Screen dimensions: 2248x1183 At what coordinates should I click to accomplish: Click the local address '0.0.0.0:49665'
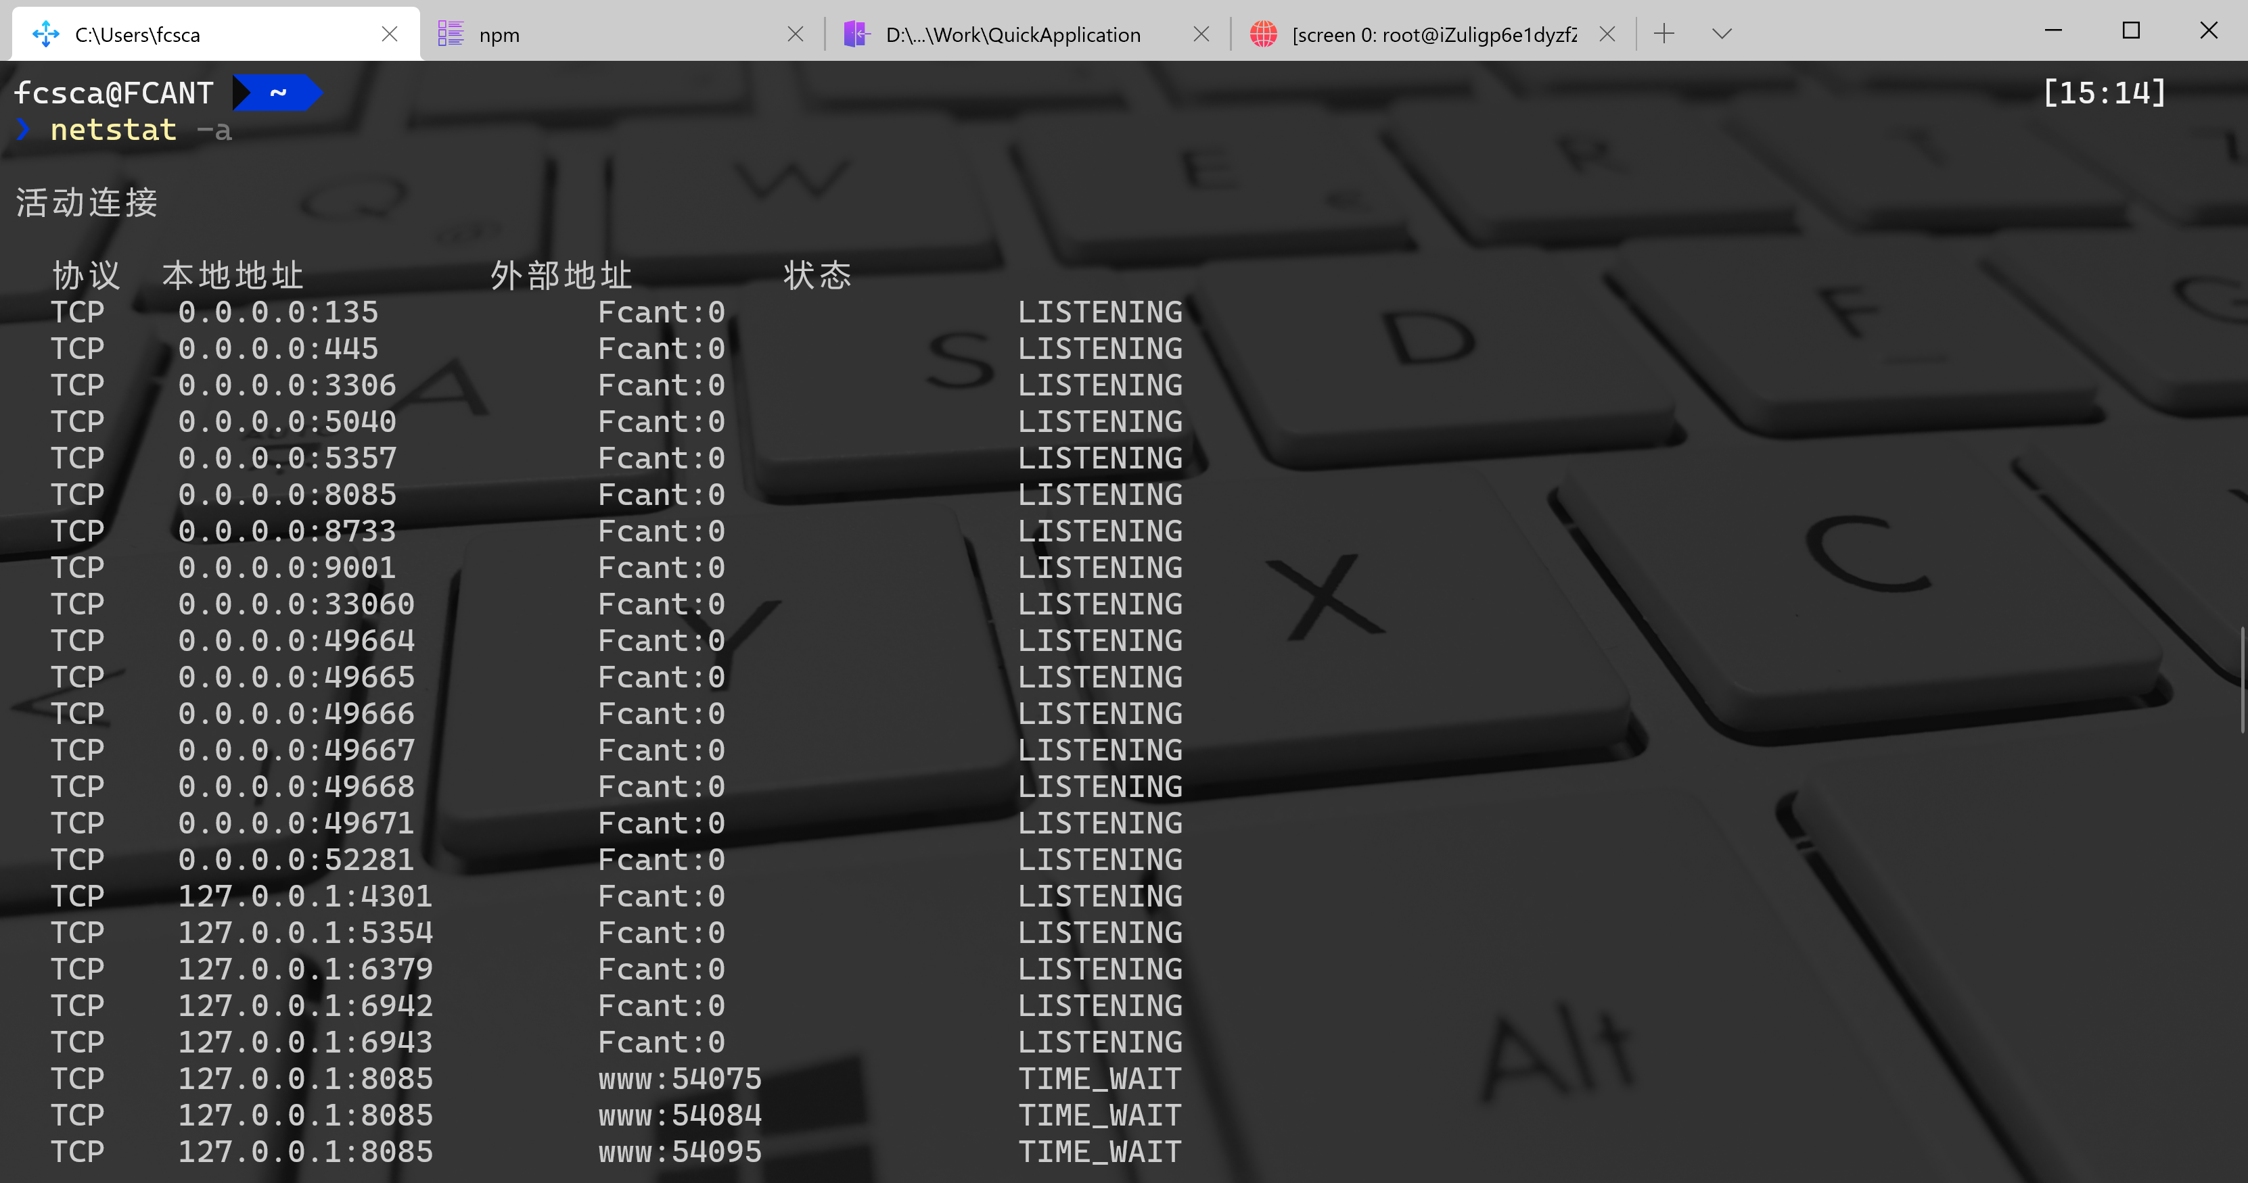coord(297,677)
